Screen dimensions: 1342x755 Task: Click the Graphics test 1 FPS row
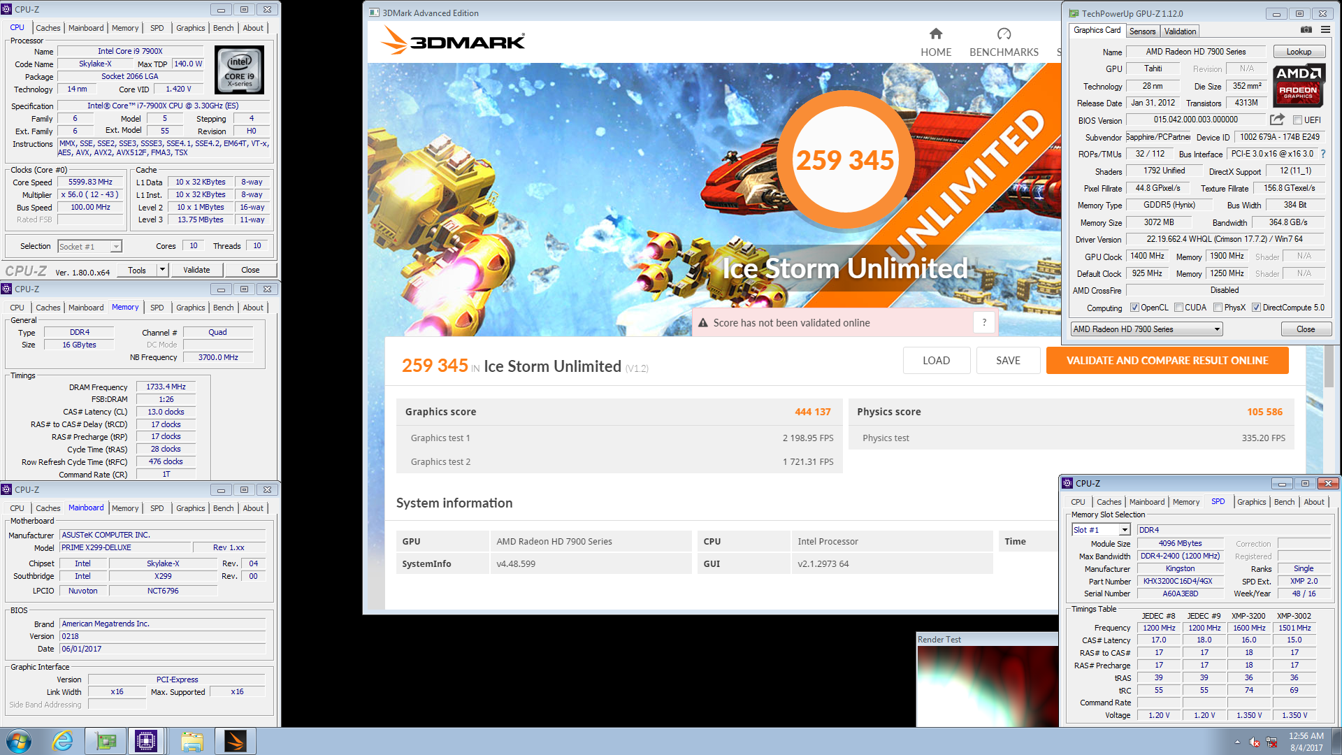pos(619,438)
